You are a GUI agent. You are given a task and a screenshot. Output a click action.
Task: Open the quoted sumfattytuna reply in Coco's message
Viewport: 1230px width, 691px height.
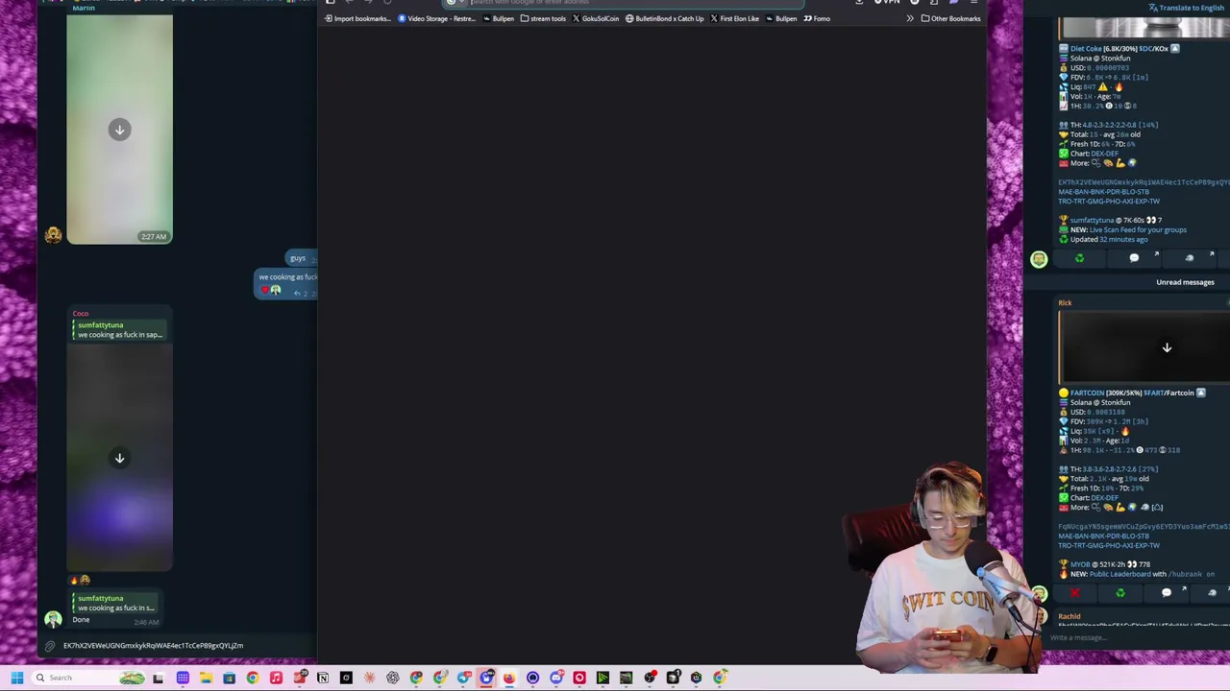[120, 330]
